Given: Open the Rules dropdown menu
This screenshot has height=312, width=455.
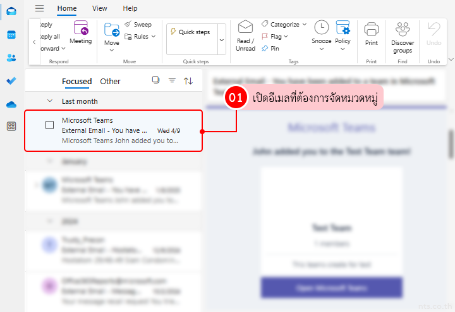Looking at the screenshot, I should coord(140,37).
